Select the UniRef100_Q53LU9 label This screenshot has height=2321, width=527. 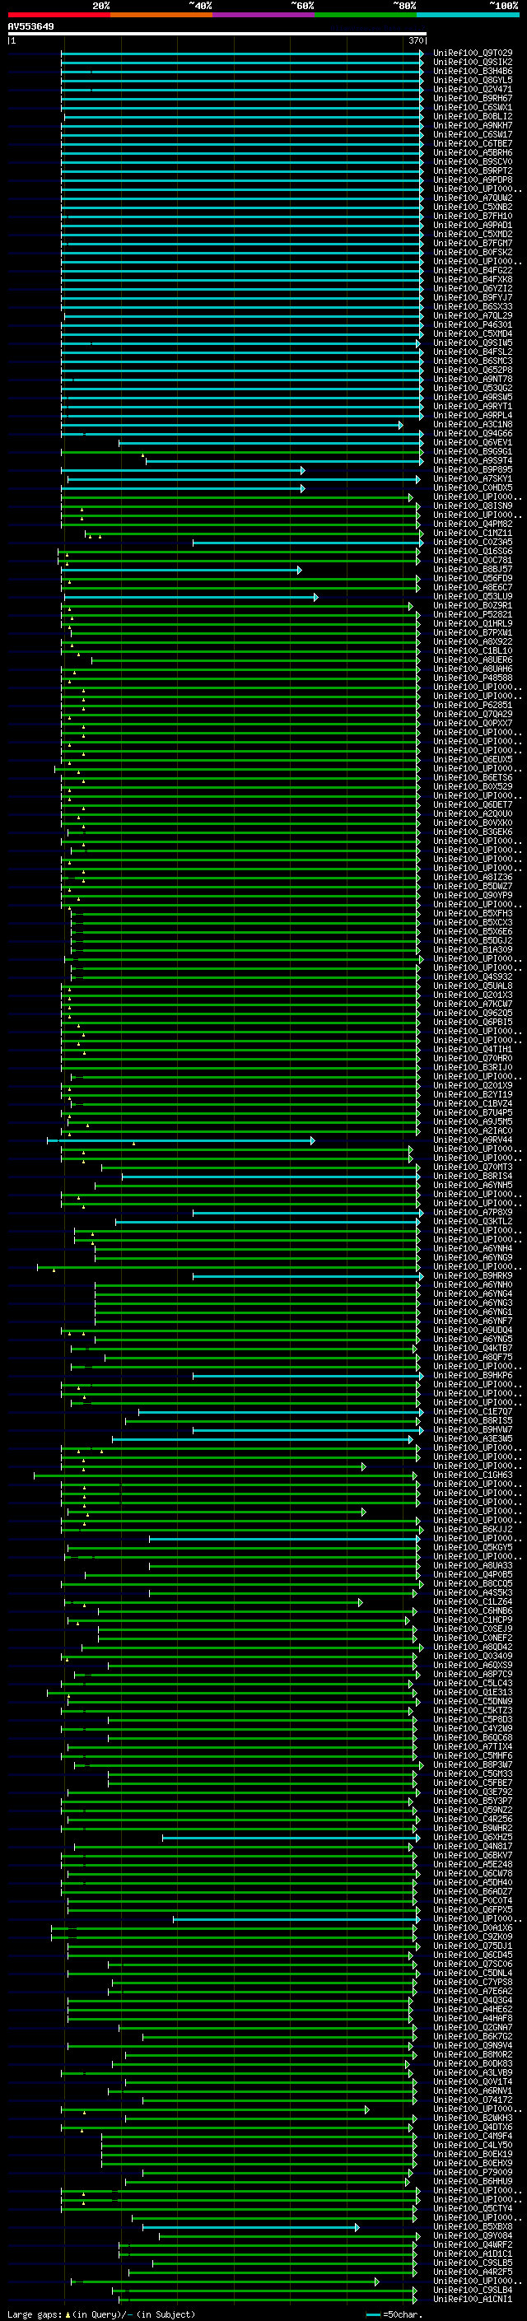pos(473,596)
